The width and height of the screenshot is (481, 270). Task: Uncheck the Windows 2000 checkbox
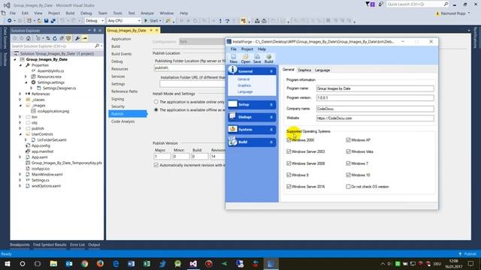coord(289,140)
